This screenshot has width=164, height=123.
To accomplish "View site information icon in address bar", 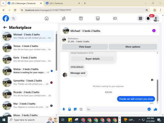I will [22, 10].
